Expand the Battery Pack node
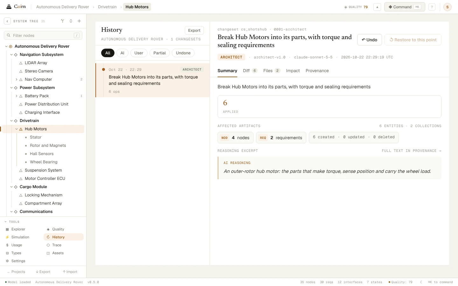Screen dimensions: 458x286 [17, 96]
